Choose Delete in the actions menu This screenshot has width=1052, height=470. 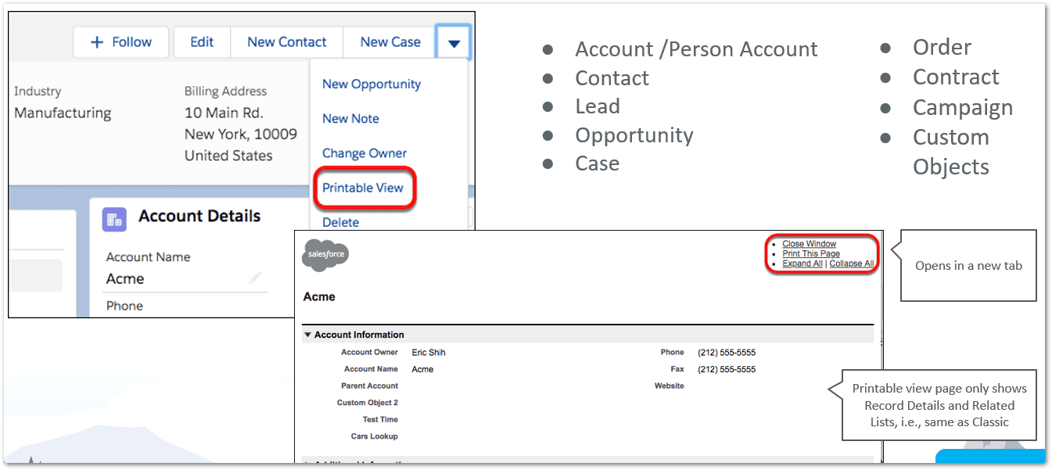340,222
